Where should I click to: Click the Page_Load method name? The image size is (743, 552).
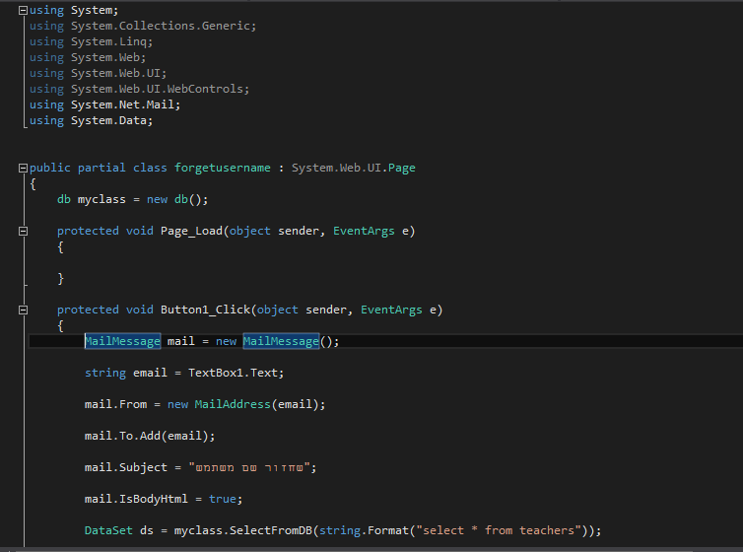(191, 231)
